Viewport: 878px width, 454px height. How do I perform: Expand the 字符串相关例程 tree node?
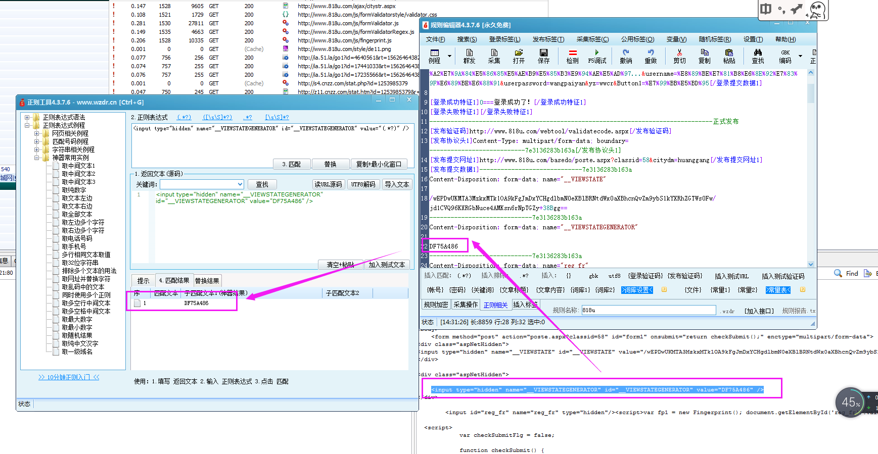pyautogui.click(x=37, y=149)
